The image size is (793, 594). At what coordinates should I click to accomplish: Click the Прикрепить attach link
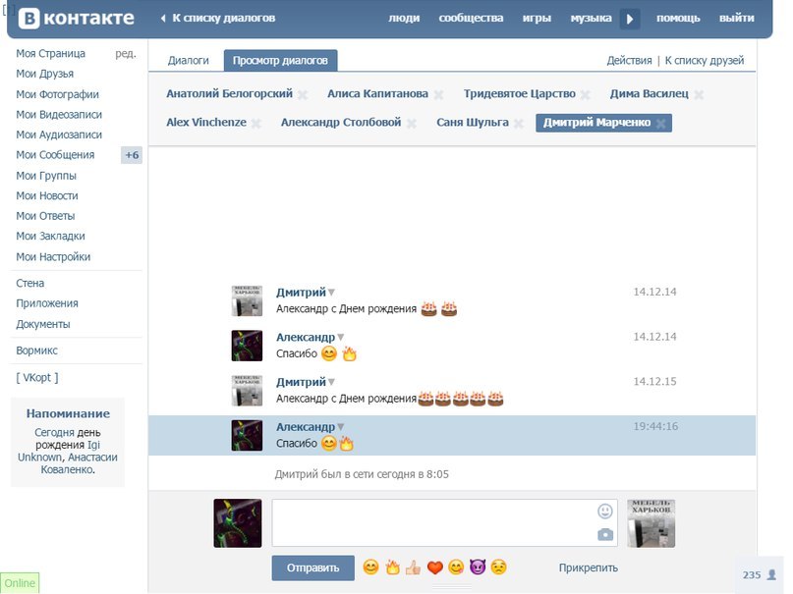589,567
